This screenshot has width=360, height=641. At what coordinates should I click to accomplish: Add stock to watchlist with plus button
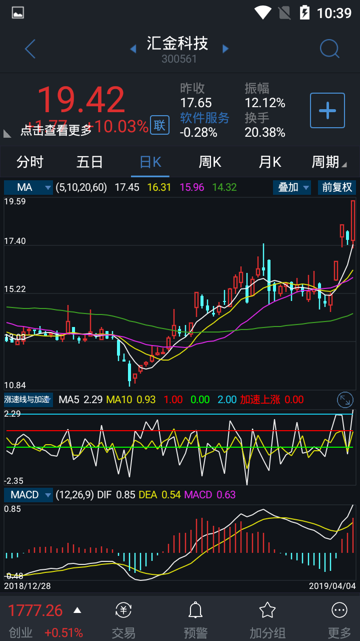(x=327, y=110)
